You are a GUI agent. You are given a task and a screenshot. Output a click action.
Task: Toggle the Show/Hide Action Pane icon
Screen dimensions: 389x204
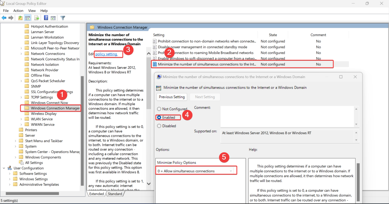53,18
